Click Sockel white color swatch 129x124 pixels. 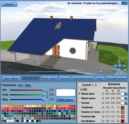(123, 103)
